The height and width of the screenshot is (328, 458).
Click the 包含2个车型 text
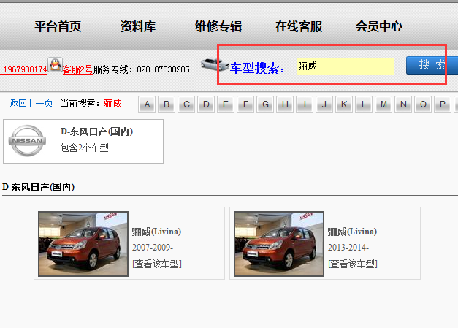[x=85, y=148]
